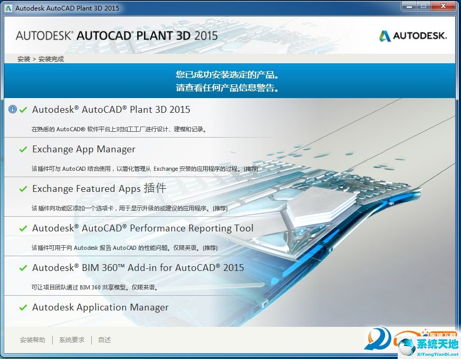Viewport: 461px width, 359px height.
Task: Click the info icon beside Autodesk AutoCAD Plant 3D 2015
Action: [12, 109]
